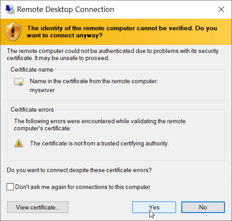Confirm the connection with the Yes button
The height and width of the screenshot is (221, 232).
(x=154, y=207)
